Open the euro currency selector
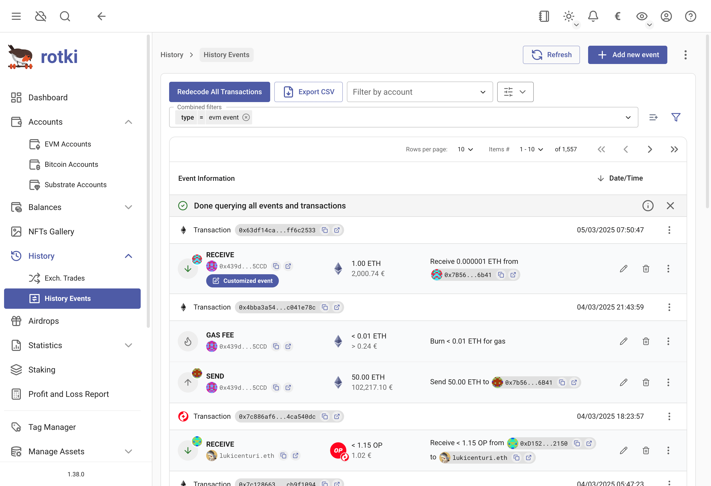 click(x=617, y=16)
